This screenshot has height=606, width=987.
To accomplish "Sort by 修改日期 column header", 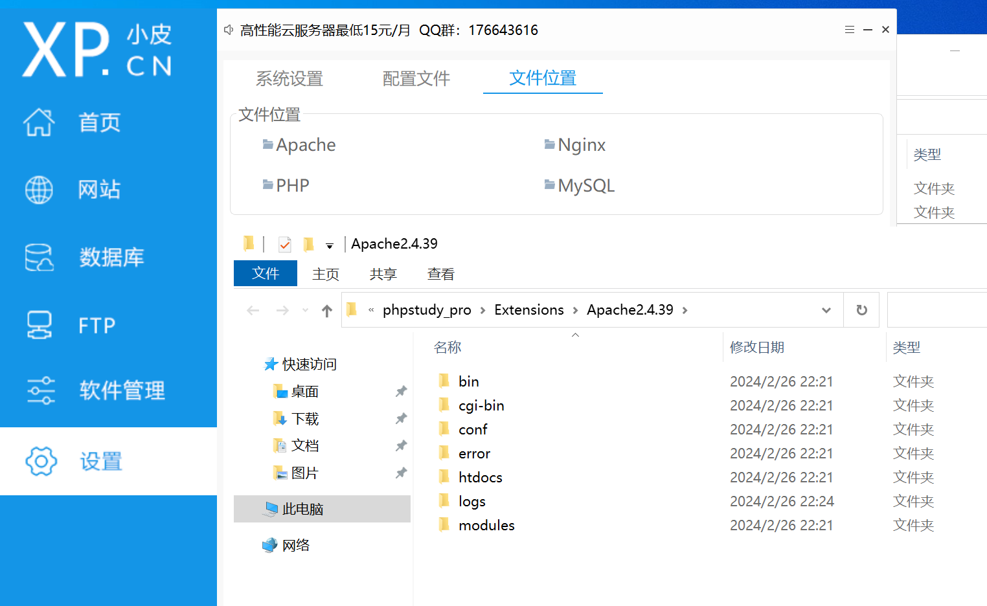I will coord(757,347).
